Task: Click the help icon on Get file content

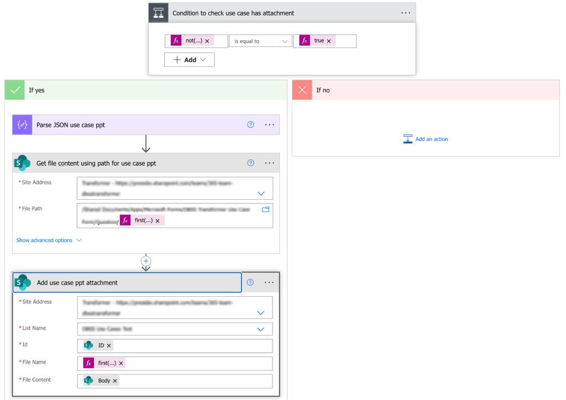Action: [250, 163]
